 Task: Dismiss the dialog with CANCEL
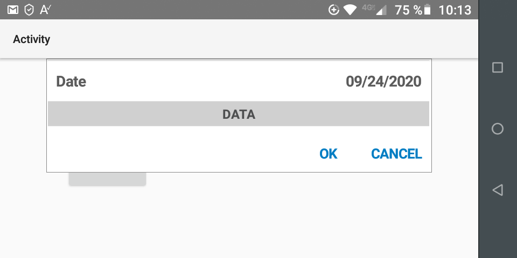click(396, 154)
